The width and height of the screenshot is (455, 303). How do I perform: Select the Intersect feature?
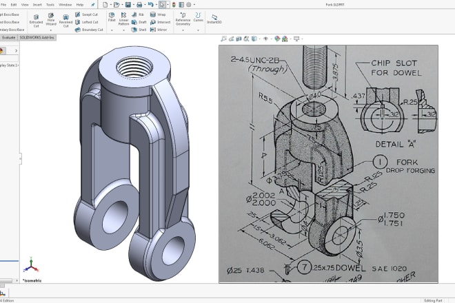click(161, 22)
